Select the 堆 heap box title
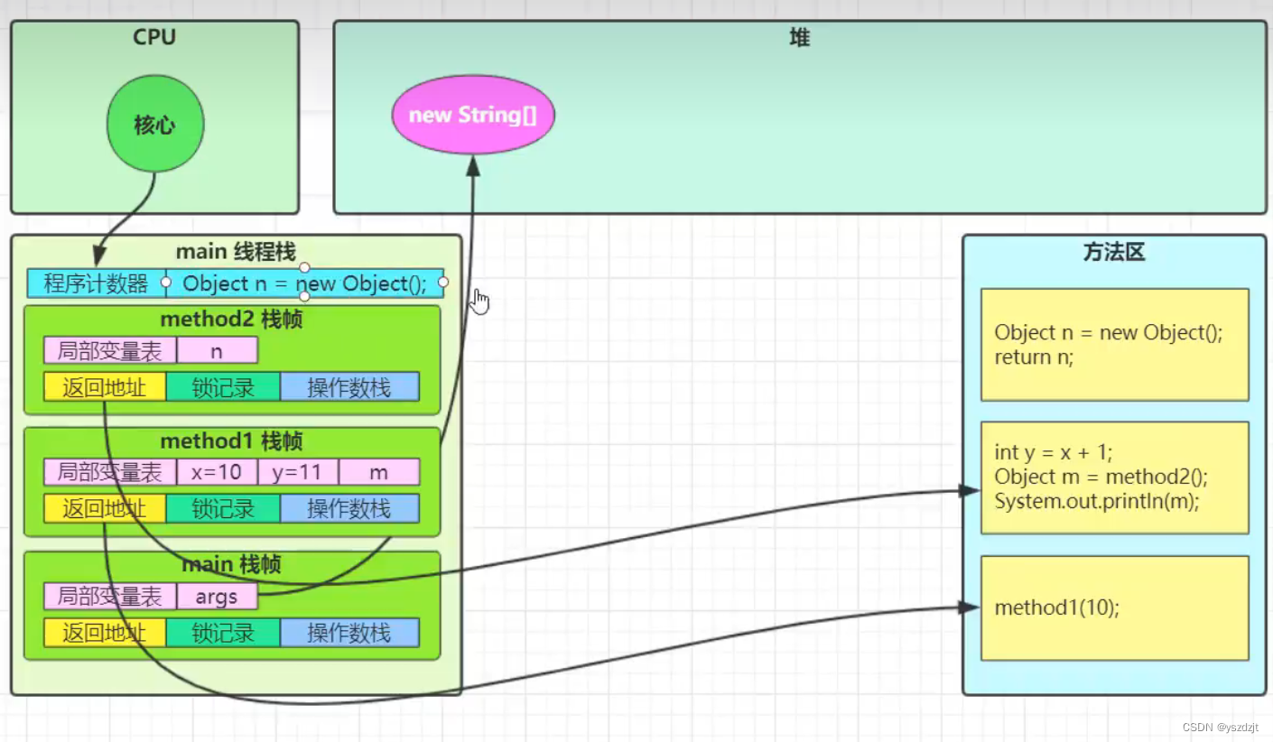The height and width of the screenshot is (742, 1273). 799,37
